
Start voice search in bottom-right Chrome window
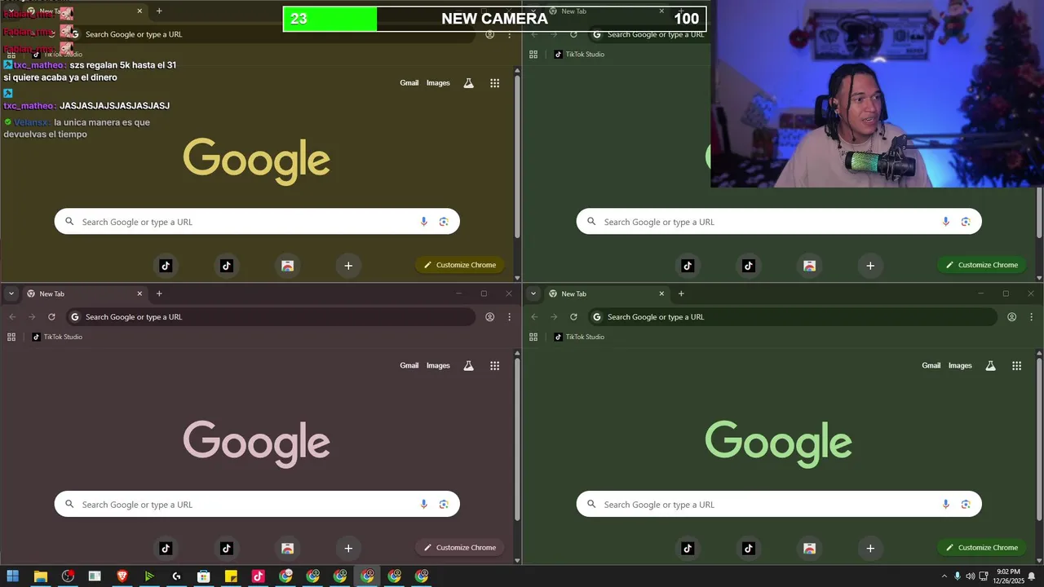pyautogui.click(x=945, y=505)
